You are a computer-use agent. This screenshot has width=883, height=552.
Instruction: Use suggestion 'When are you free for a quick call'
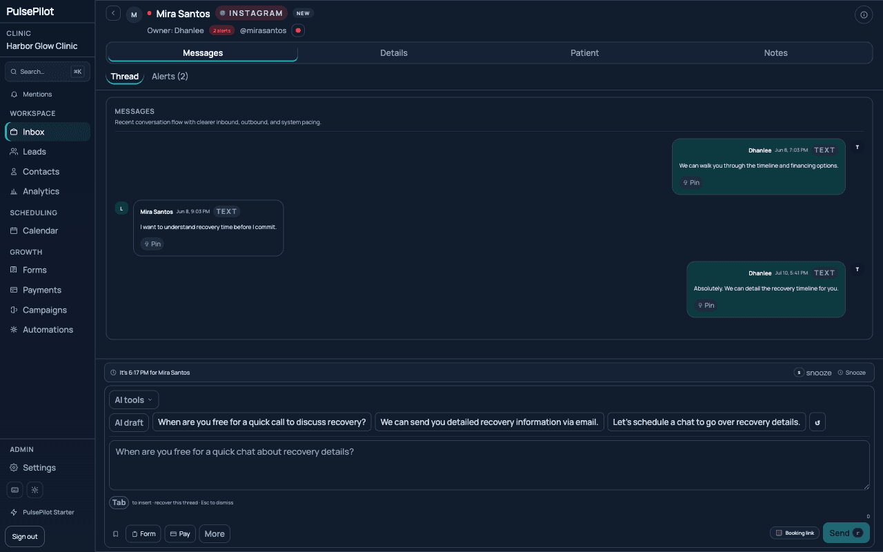click(262, 422)
